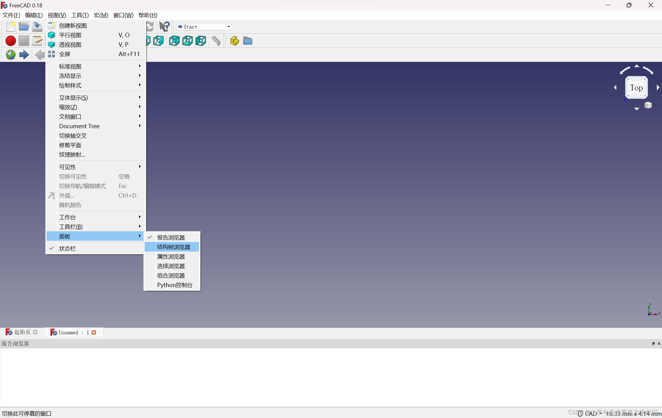The width and height of the screenshot is (662, 418).
Task: Click the Measure Distance ruler tool
Action: coord(216,40)
